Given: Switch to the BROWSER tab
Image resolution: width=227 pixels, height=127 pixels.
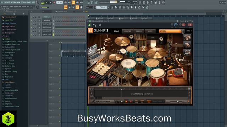Looking at the screenshot, I should (x=128, y=31).
